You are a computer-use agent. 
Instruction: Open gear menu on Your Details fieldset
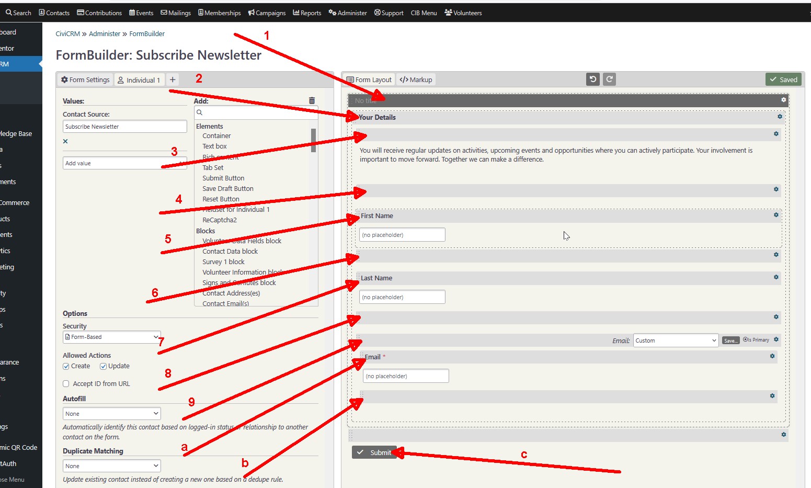780,117
